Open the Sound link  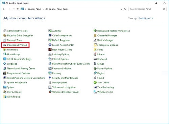pos(100,78)
